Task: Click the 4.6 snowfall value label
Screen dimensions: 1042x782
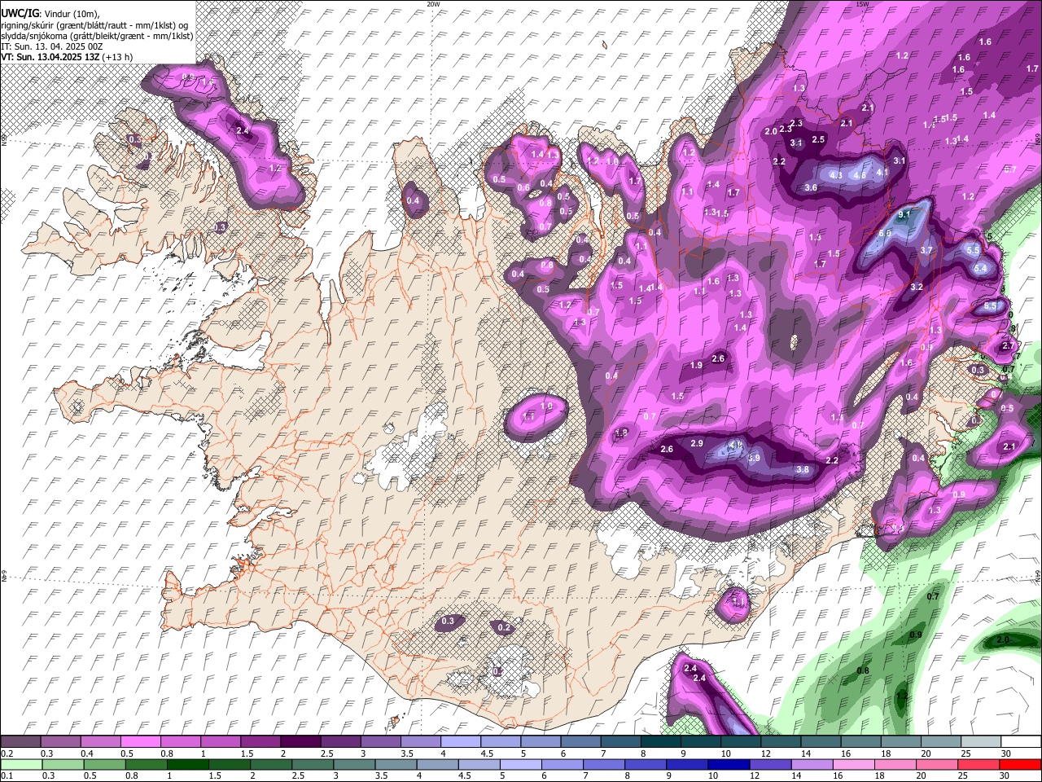Action: (859, 175)
